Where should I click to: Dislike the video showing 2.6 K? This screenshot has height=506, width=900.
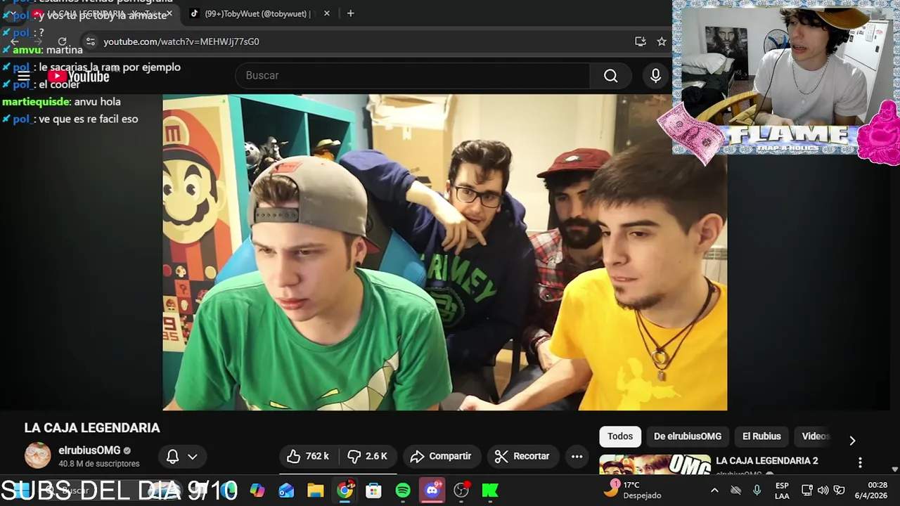pos(368,456)
